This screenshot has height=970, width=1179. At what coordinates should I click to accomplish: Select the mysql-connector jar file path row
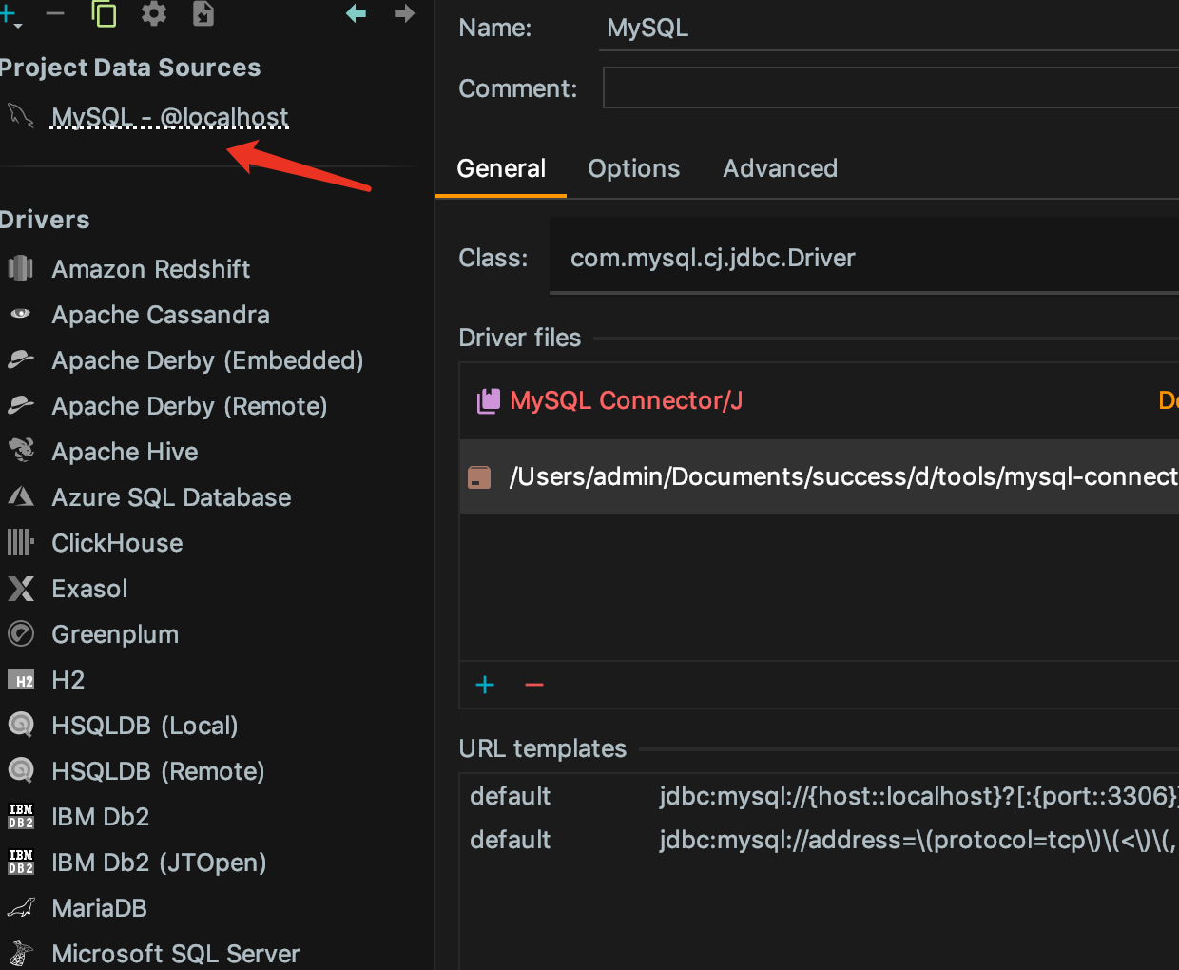820,476
